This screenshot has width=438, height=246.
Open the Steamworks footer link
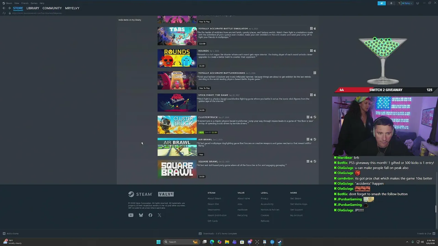(x=214, y=210)
